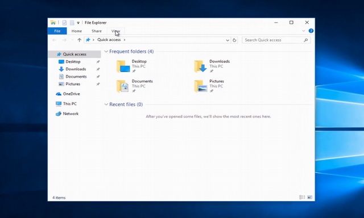Click the Properties quick access toolbar icon

coord(64,23)
